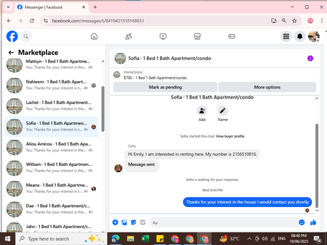Open a new browser tab

(95, 7)
